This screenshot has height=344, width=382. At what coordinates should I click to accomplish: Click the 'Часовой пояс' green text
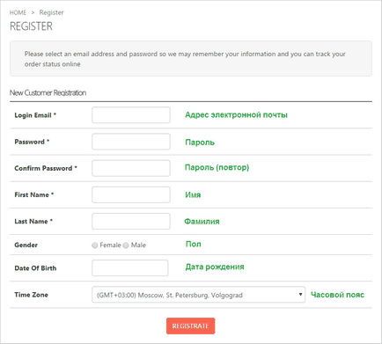click(337, 295)
